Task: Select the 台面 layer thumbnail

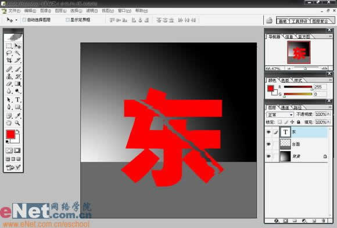Action: [285, 144]
